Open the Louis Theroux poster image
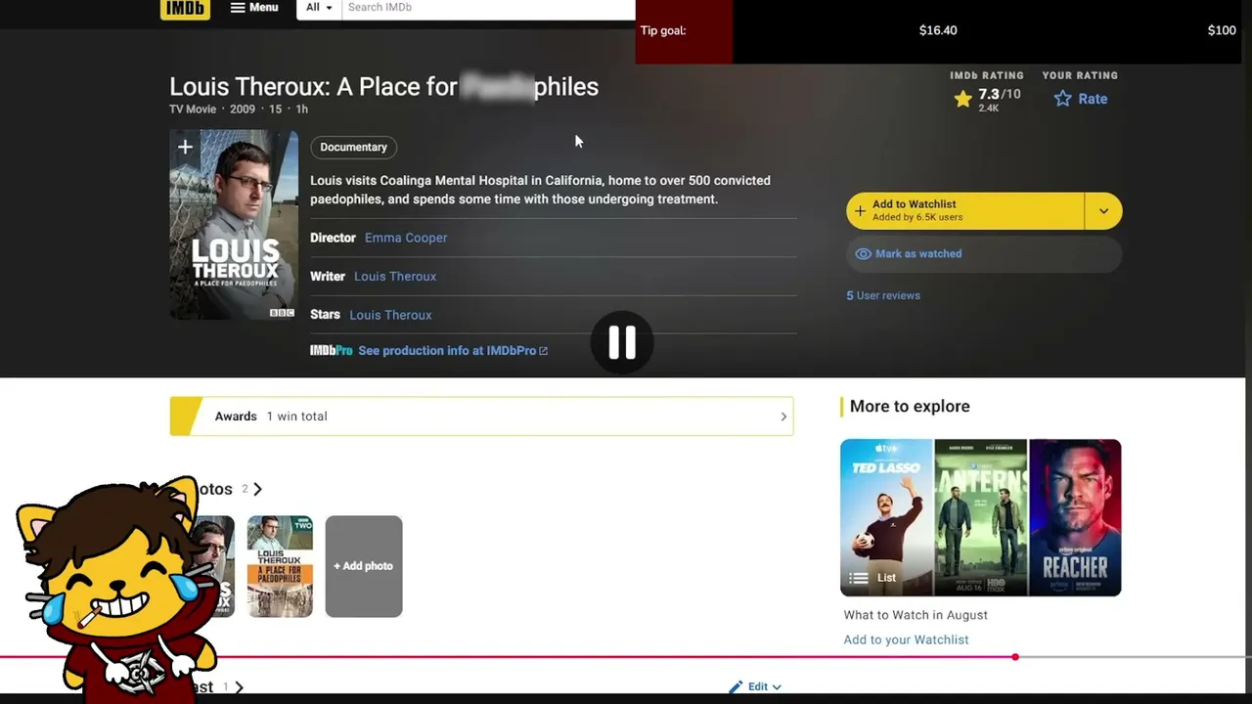 [x=234, y=224]
